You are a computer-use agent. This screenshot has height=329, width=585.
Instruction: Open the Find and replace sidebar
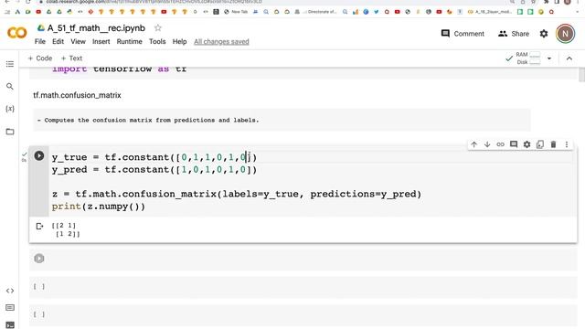pos(10,87)
